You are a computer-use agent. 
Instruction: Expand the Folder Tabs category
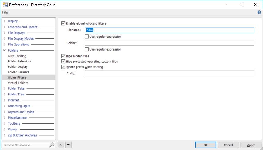pyautogui.click(x=5, y=88)
